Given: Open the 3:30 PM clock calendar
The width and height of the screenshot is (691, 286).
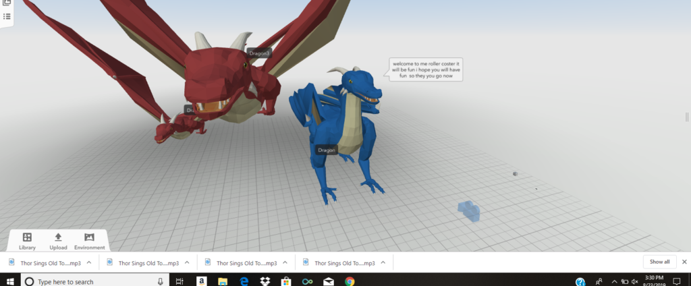Looking at the screenshot, I should 654,281.
